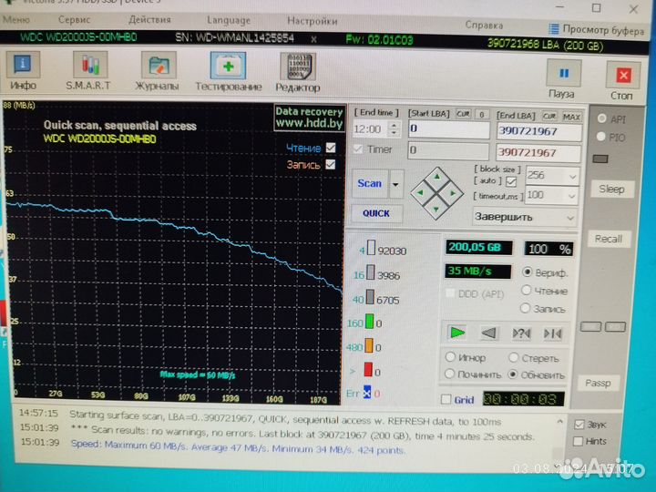Viewport: 656px width, 492px height.
Task: Open Просмотр буфера buffer view
Action: pyautogui.click(x=596, y=29)
